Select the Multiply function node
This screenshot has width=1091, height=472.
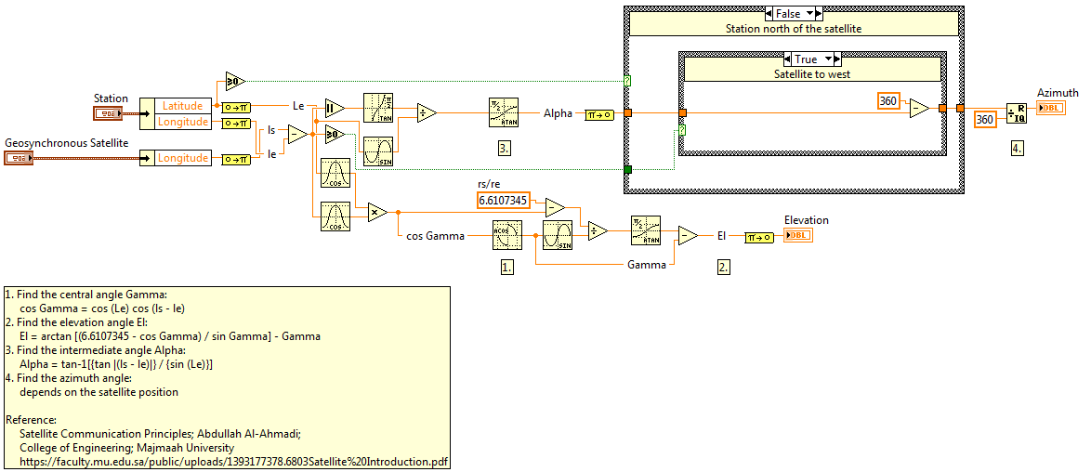(x=376, y=212)
